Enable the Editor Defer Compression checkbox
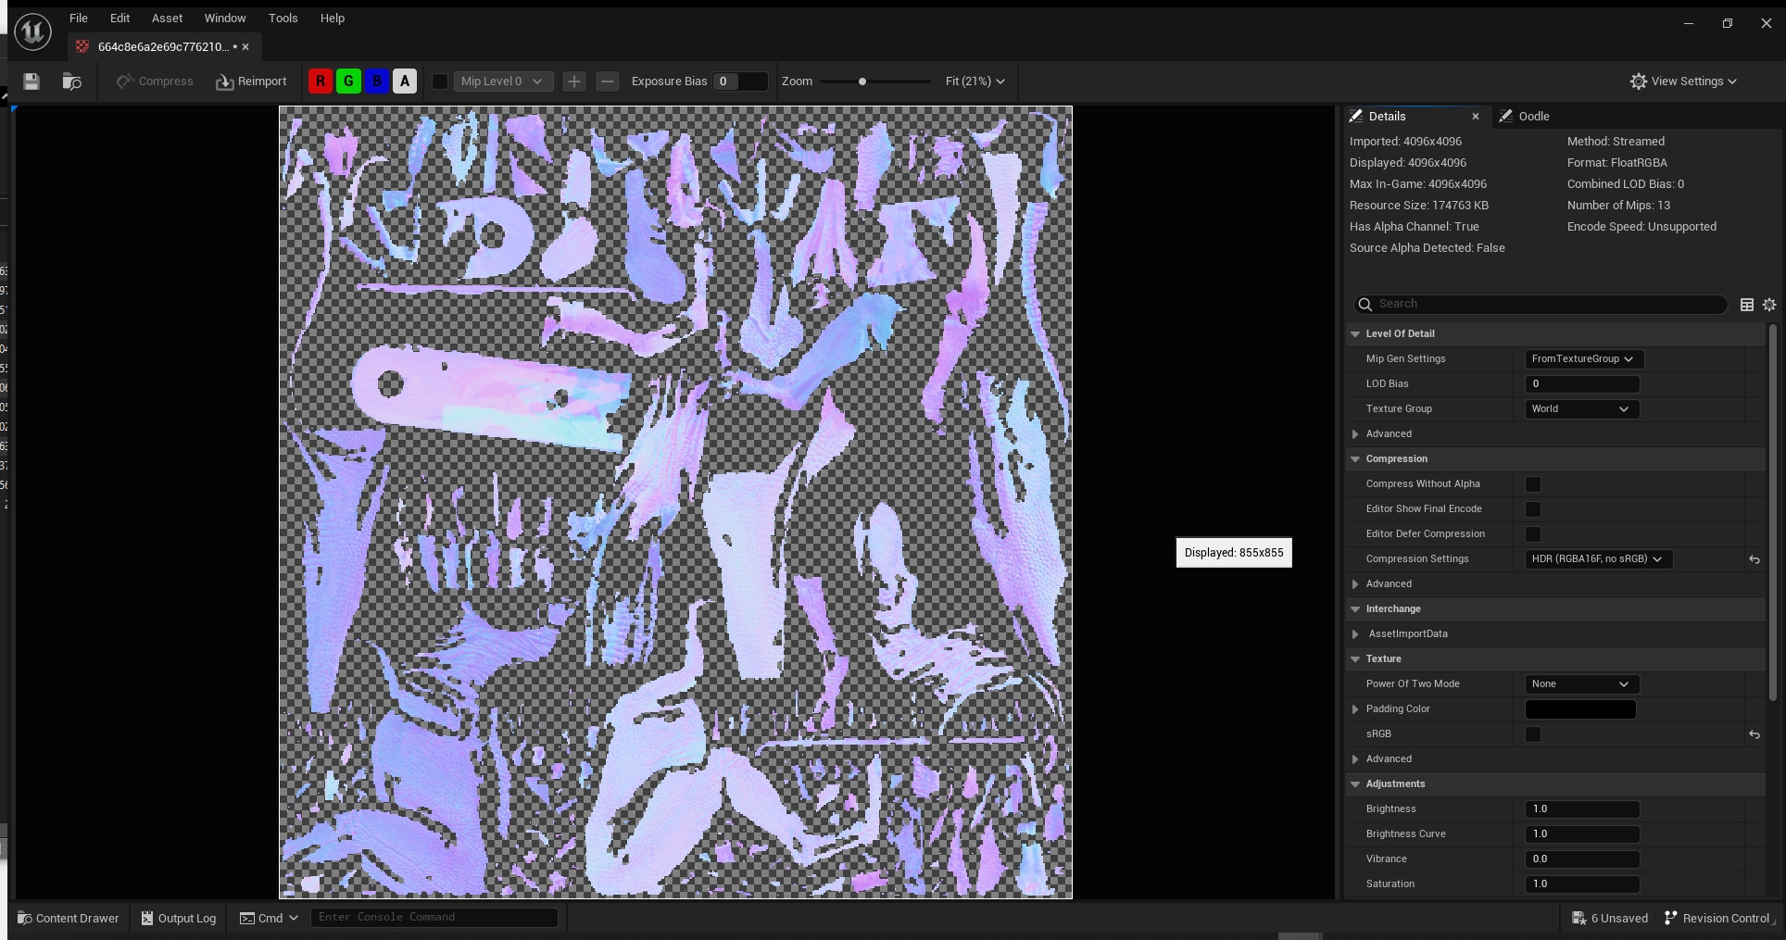1786x940 pixels. [x=1533, y=534]
